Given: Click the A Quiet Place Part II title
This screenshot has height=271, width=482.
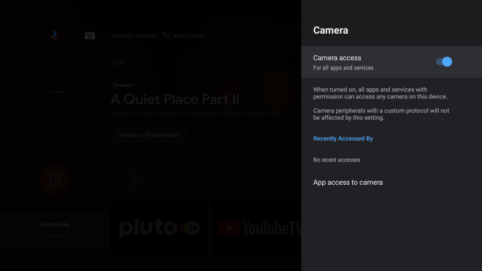Looking at the screenshot, I should tap(175, 100).
